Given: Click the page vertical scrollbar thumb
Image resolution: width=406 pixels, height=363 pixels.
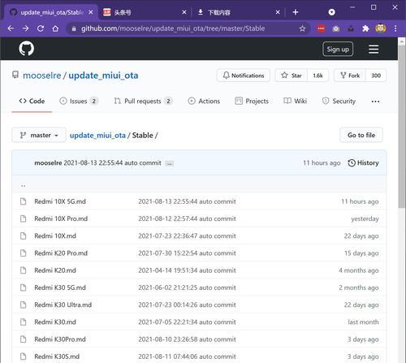Looking at the screenshot, I should tap(402, 127).
